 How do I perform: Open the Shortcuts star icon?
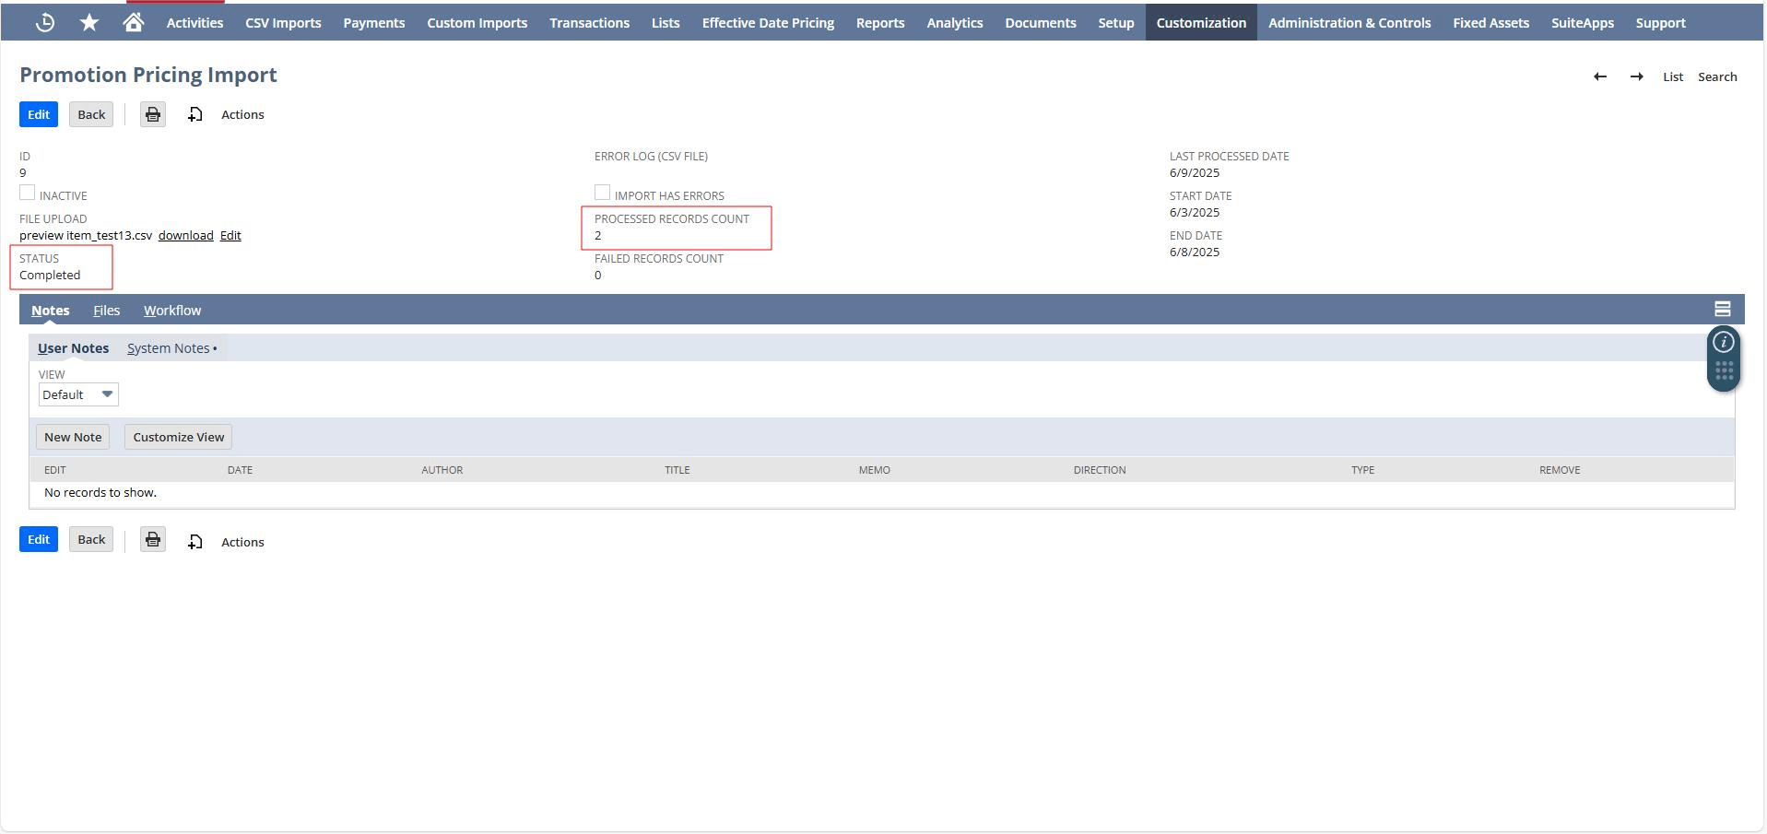89,22
